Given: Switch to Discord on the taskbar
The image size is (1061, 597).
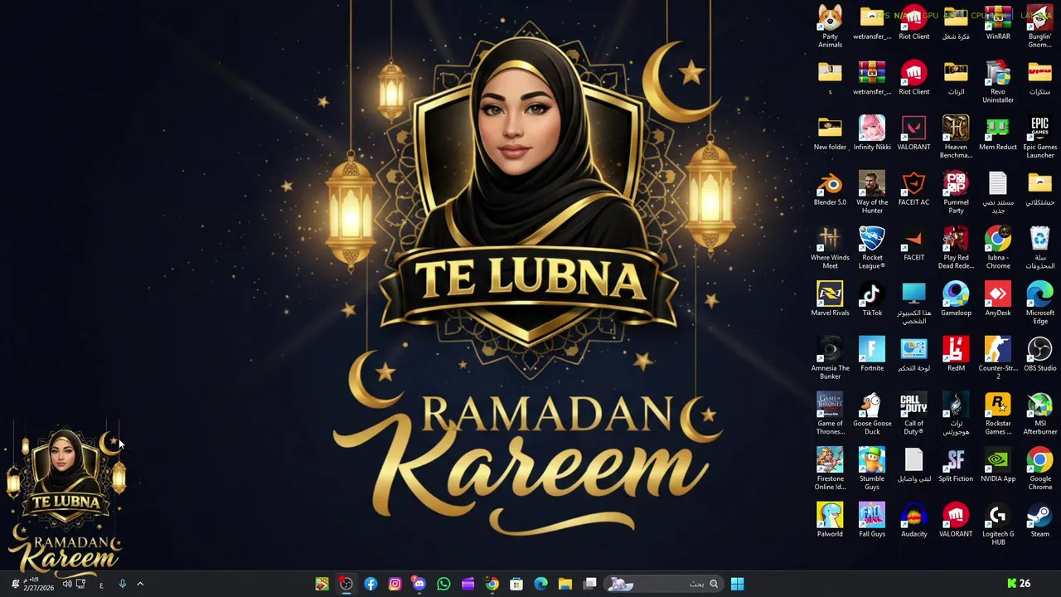Looking at the screenshot, I should click(419, 584).
